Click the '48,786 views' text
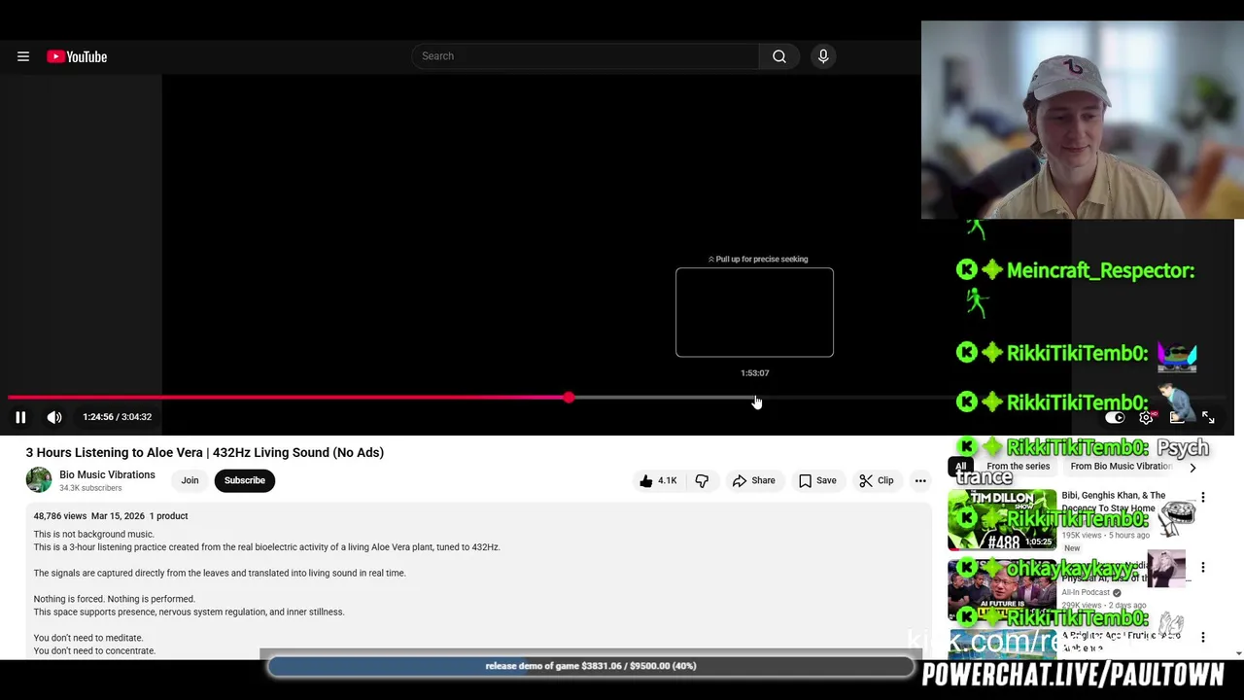 (60, 516)
